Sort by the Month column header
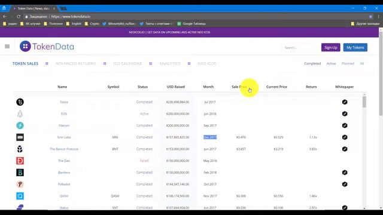 point(208,87)
